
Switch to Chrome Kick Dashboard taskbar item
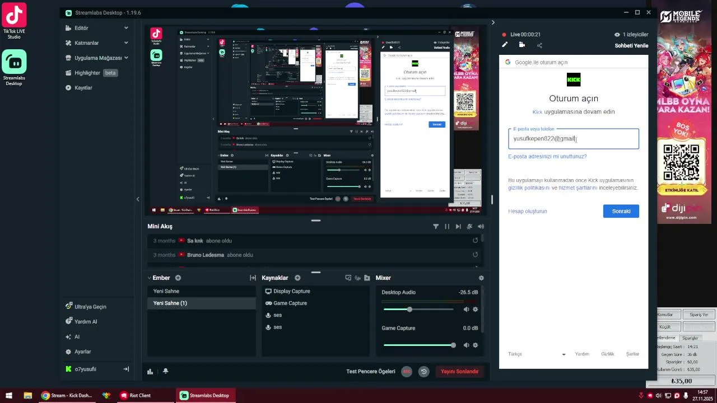[x=67, y=396]
